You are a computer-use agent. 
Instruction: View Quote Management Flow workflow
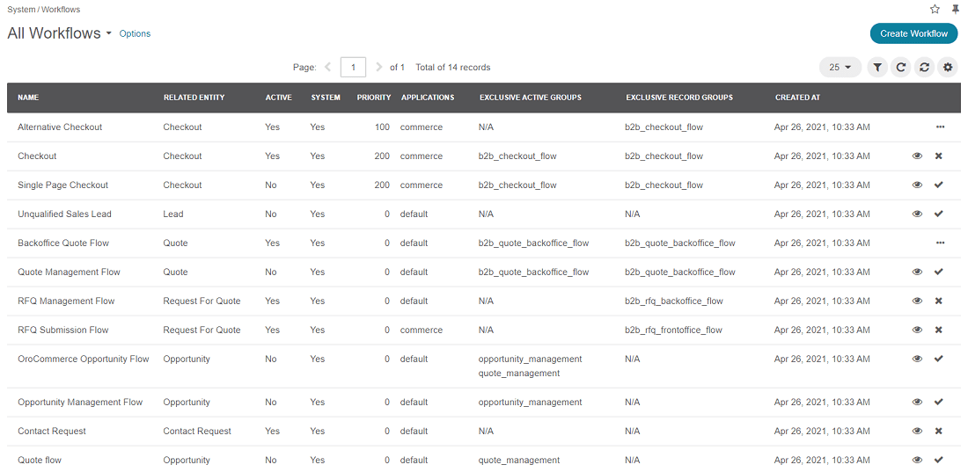coord(917,272)
